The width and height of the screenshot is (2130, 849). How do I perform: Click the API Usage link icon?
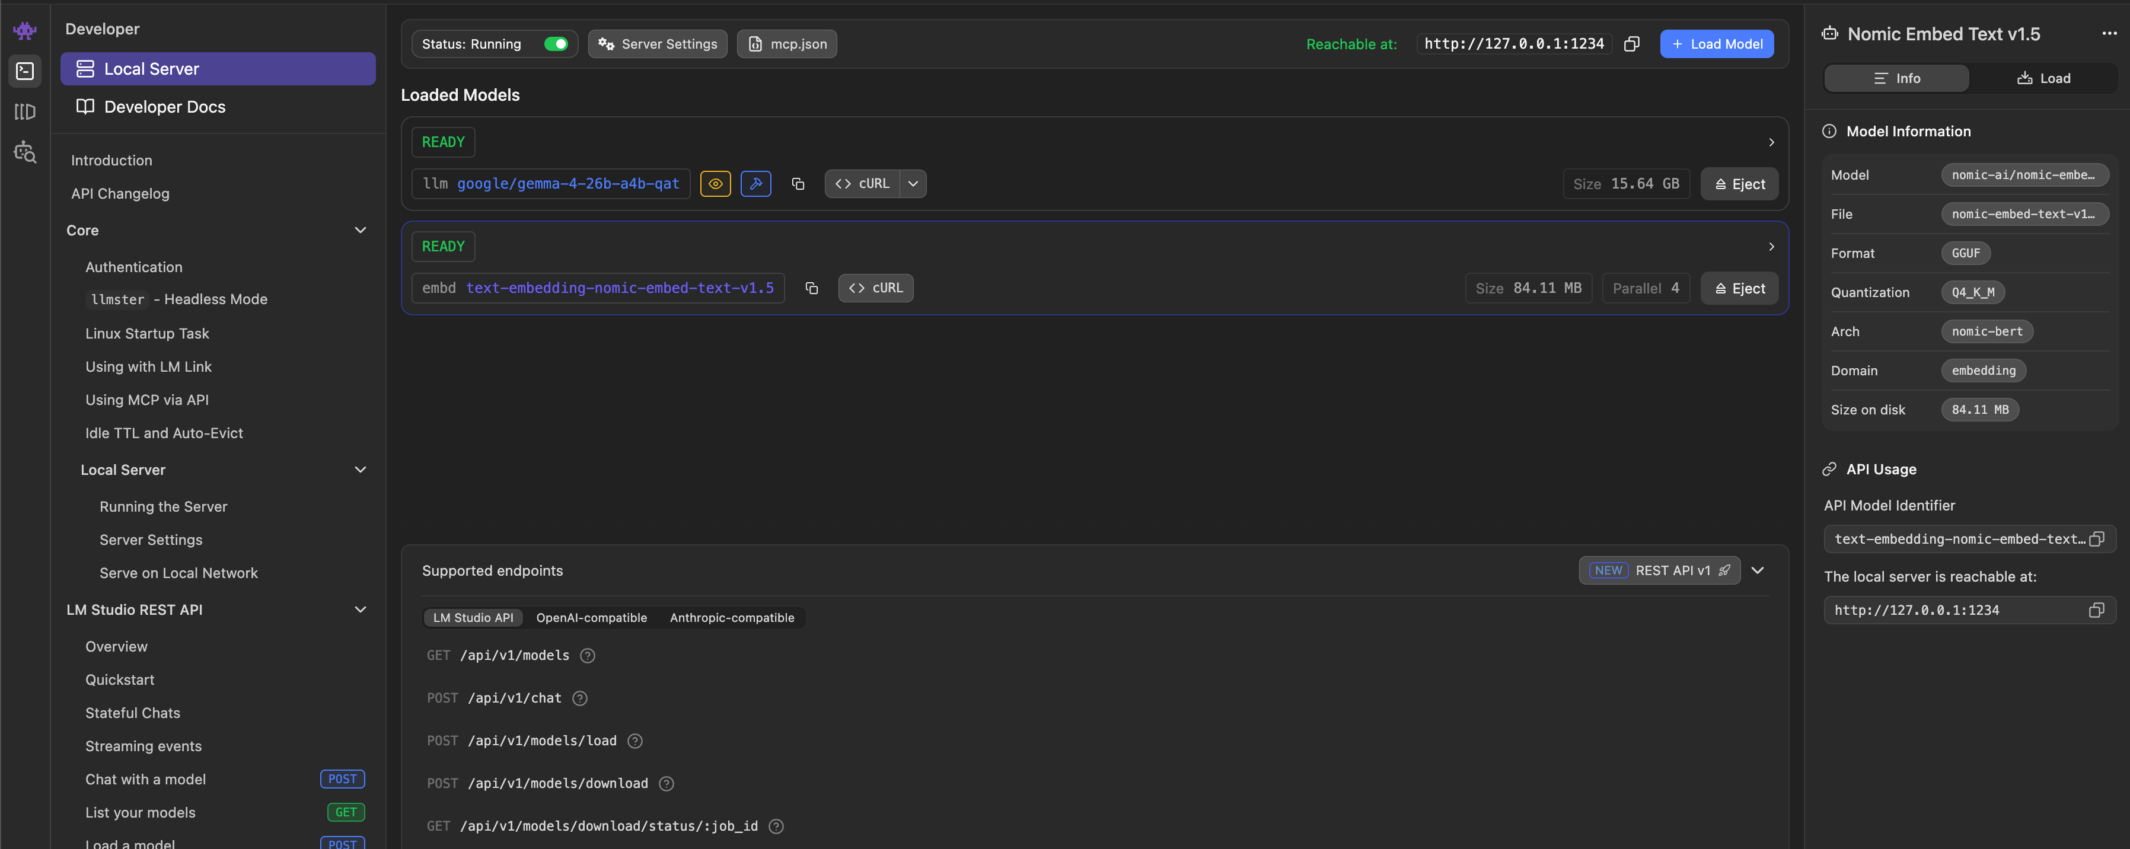click(1829, 469)
